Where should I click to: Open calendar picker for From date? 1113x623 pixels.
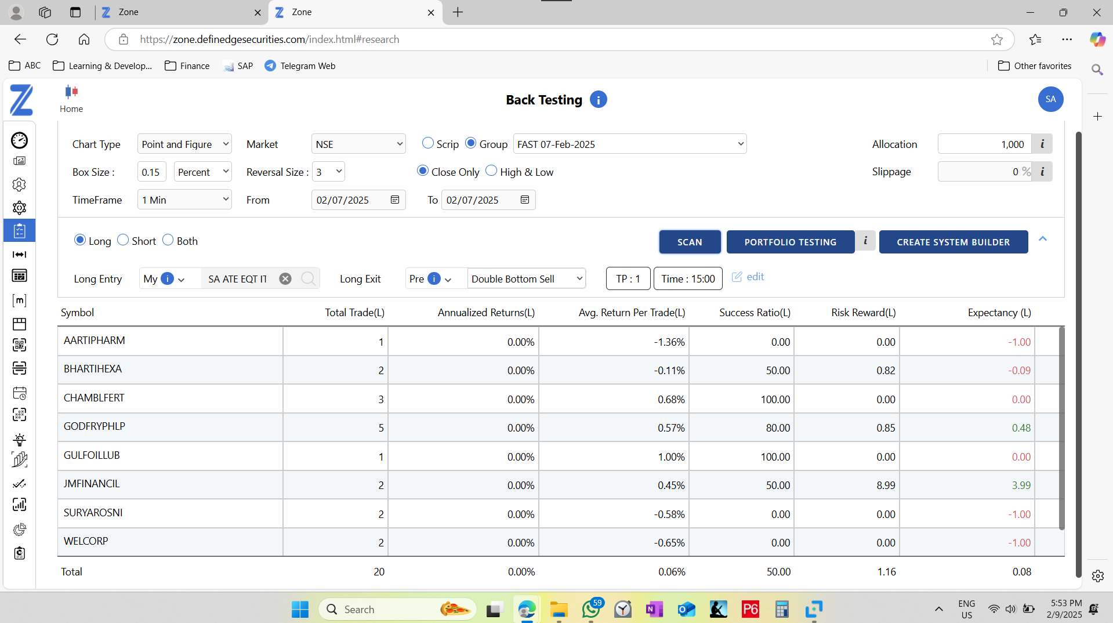click(395, 200)
